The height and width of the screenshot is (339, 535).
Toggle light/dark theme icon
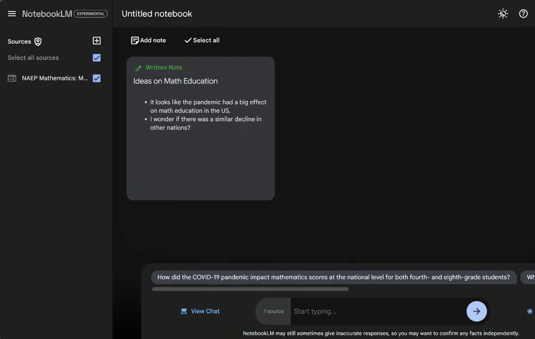click(x=503, y=14)
